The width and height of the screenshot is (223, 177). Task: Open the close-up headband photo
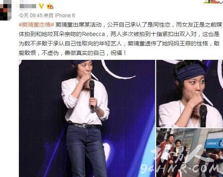click(189, 93)
